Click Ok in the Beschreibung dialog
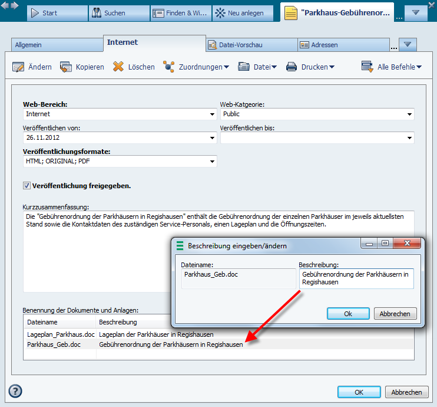437x407 pixels. pyautogui.click(x=348, y=314)
